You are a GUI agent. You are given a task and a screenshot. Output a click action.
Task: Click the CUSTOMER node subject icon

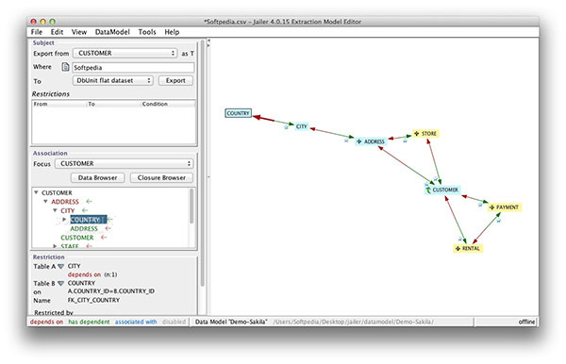point(428,190)
